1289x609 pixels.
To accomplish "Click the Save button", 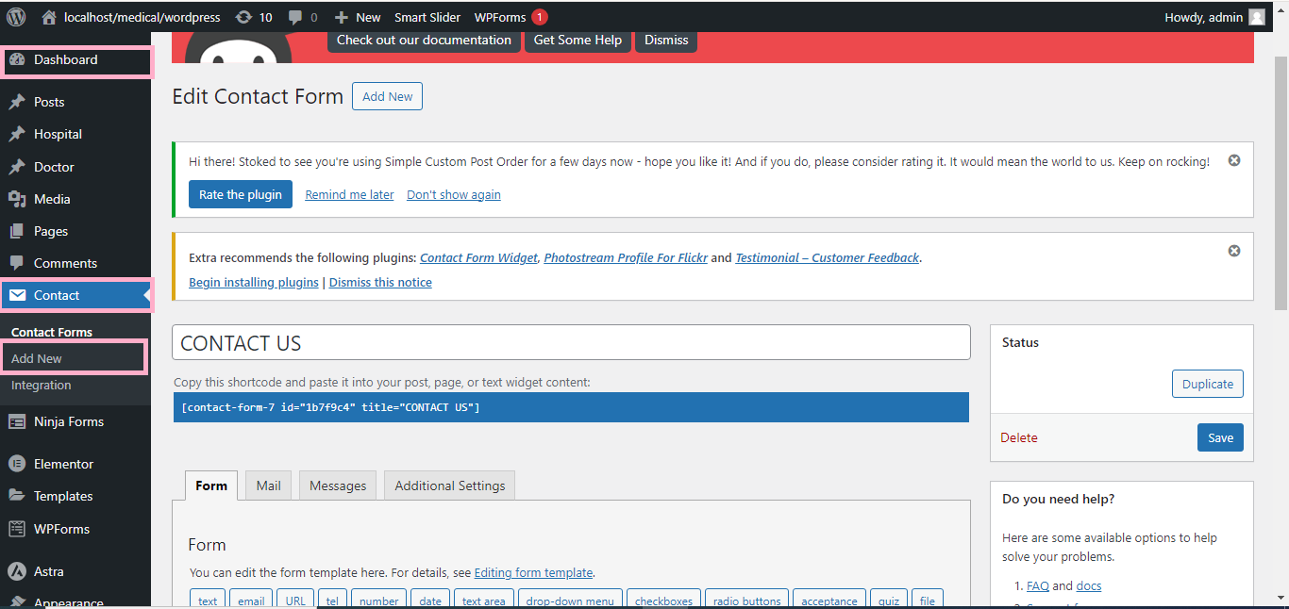I will pyautogui.click(x=1220, y=437).
